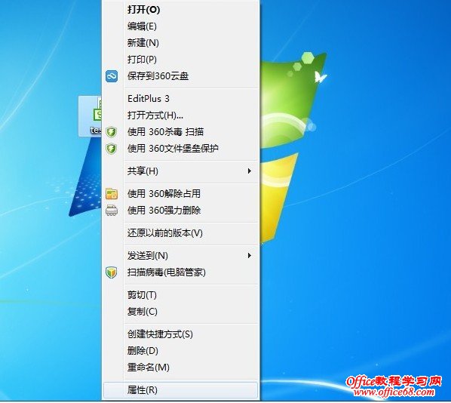451x403 pixels.
Task: Pick 保存到360云盘 menu entry
Action: tap(181, 76)
